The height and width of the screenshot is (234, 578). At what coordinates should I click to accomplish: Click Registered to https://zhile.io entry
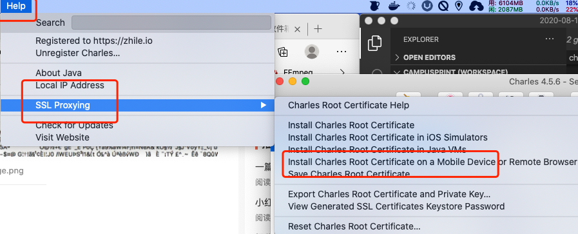93,41
